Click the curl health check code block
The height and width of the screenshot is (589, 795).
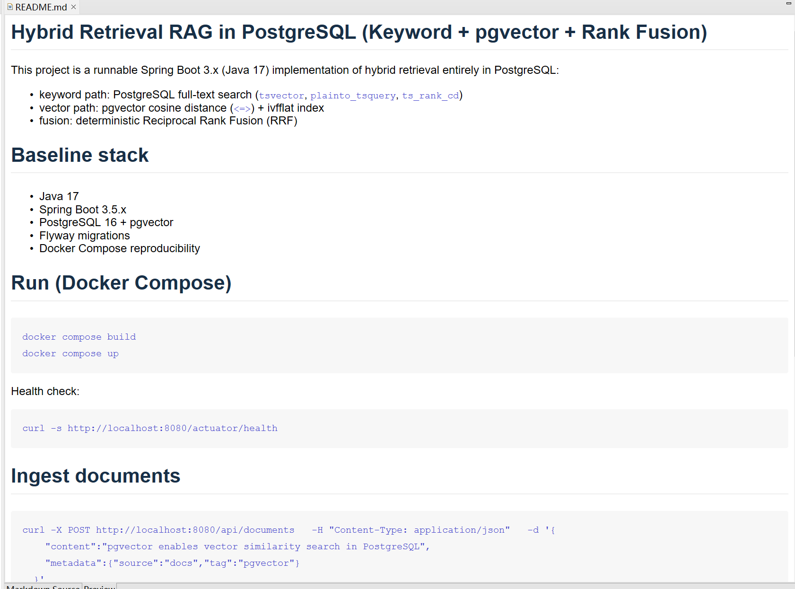tap(149, 428)
